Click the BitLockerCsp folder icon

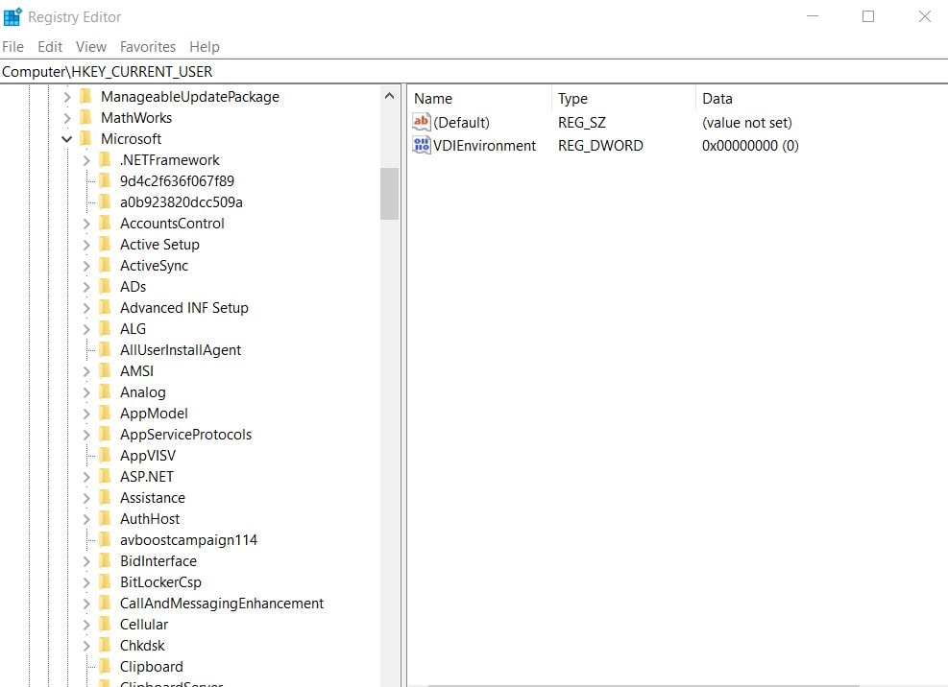point(105,581)
